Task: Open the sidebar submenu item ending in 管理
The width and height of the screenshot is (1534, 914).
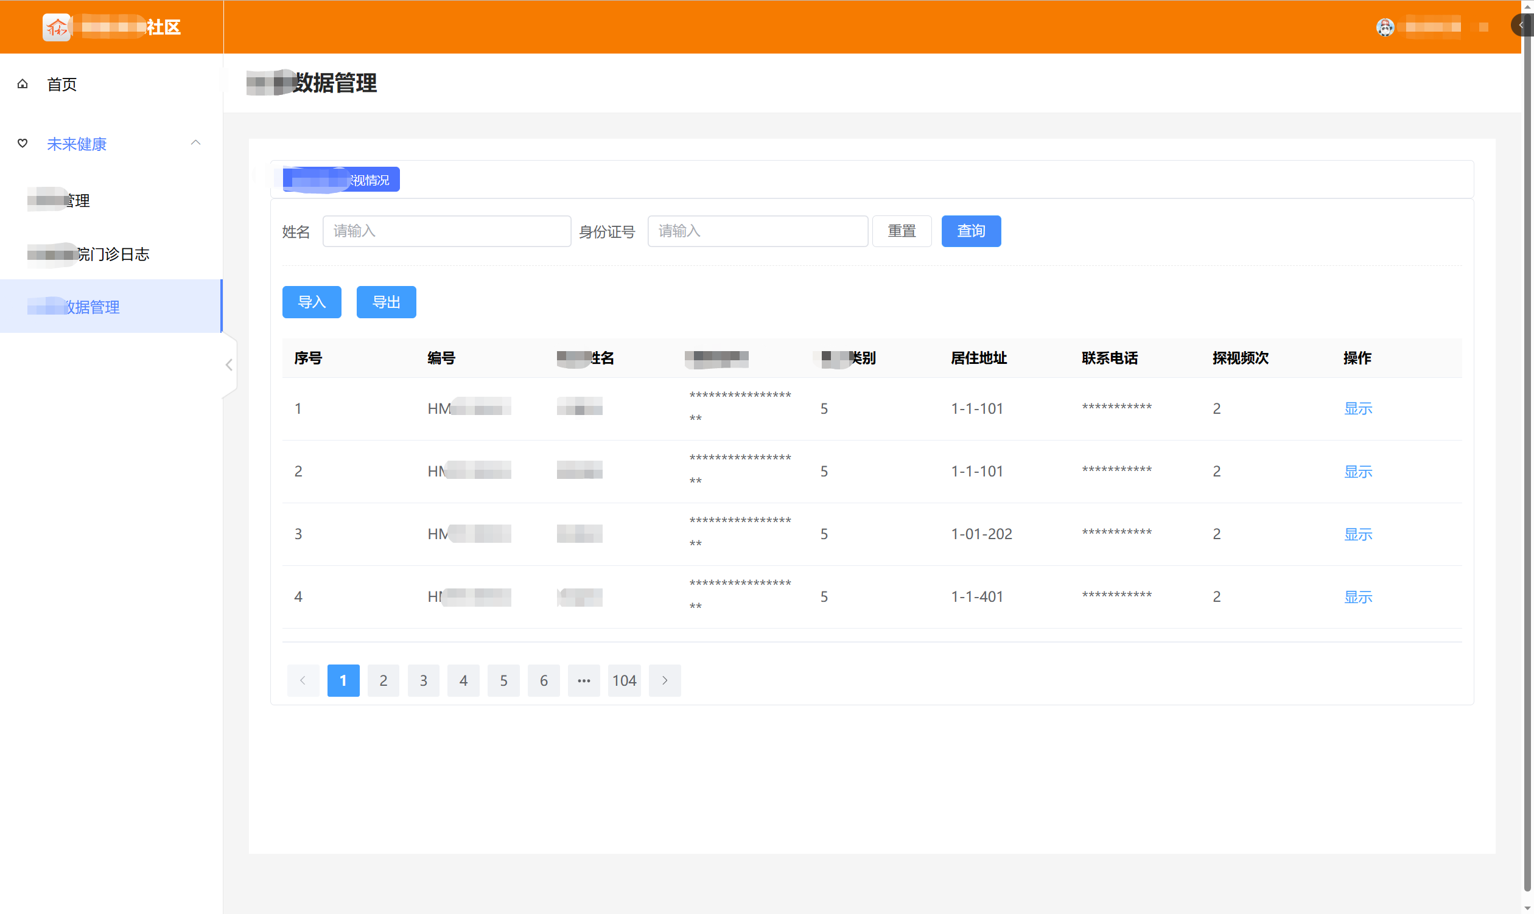Action: (x=111, y=200)
